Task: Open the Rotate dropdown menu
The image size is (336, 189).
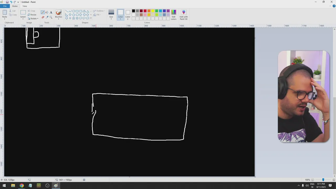Action: [33, 18]
